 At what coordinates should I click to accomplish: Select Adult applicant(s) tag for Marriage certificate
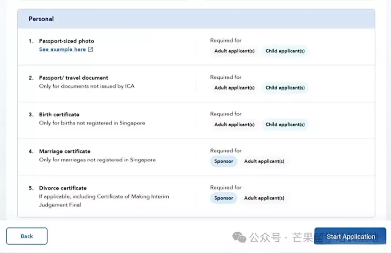(264, 161)
